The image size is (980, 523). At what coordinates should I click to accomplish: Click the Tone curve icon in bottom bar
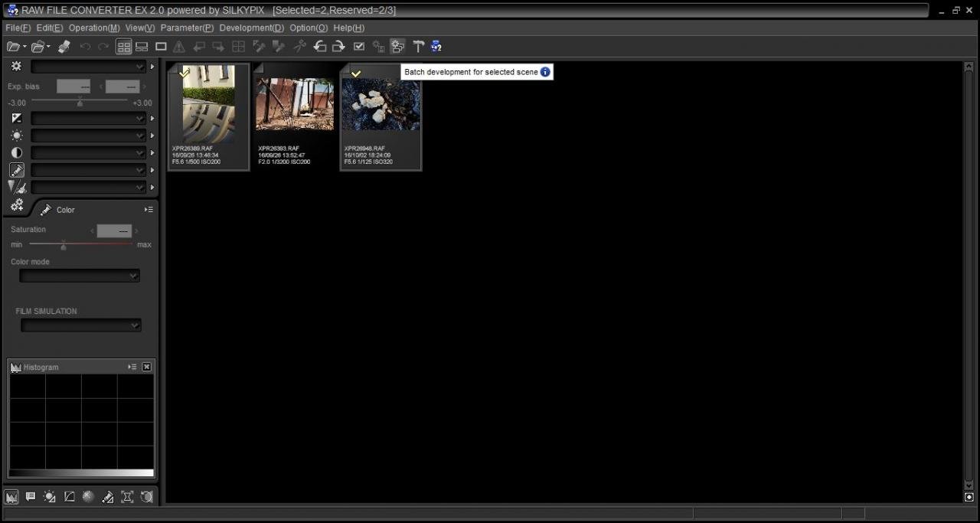pyautogui.click(x=69, y=497)
